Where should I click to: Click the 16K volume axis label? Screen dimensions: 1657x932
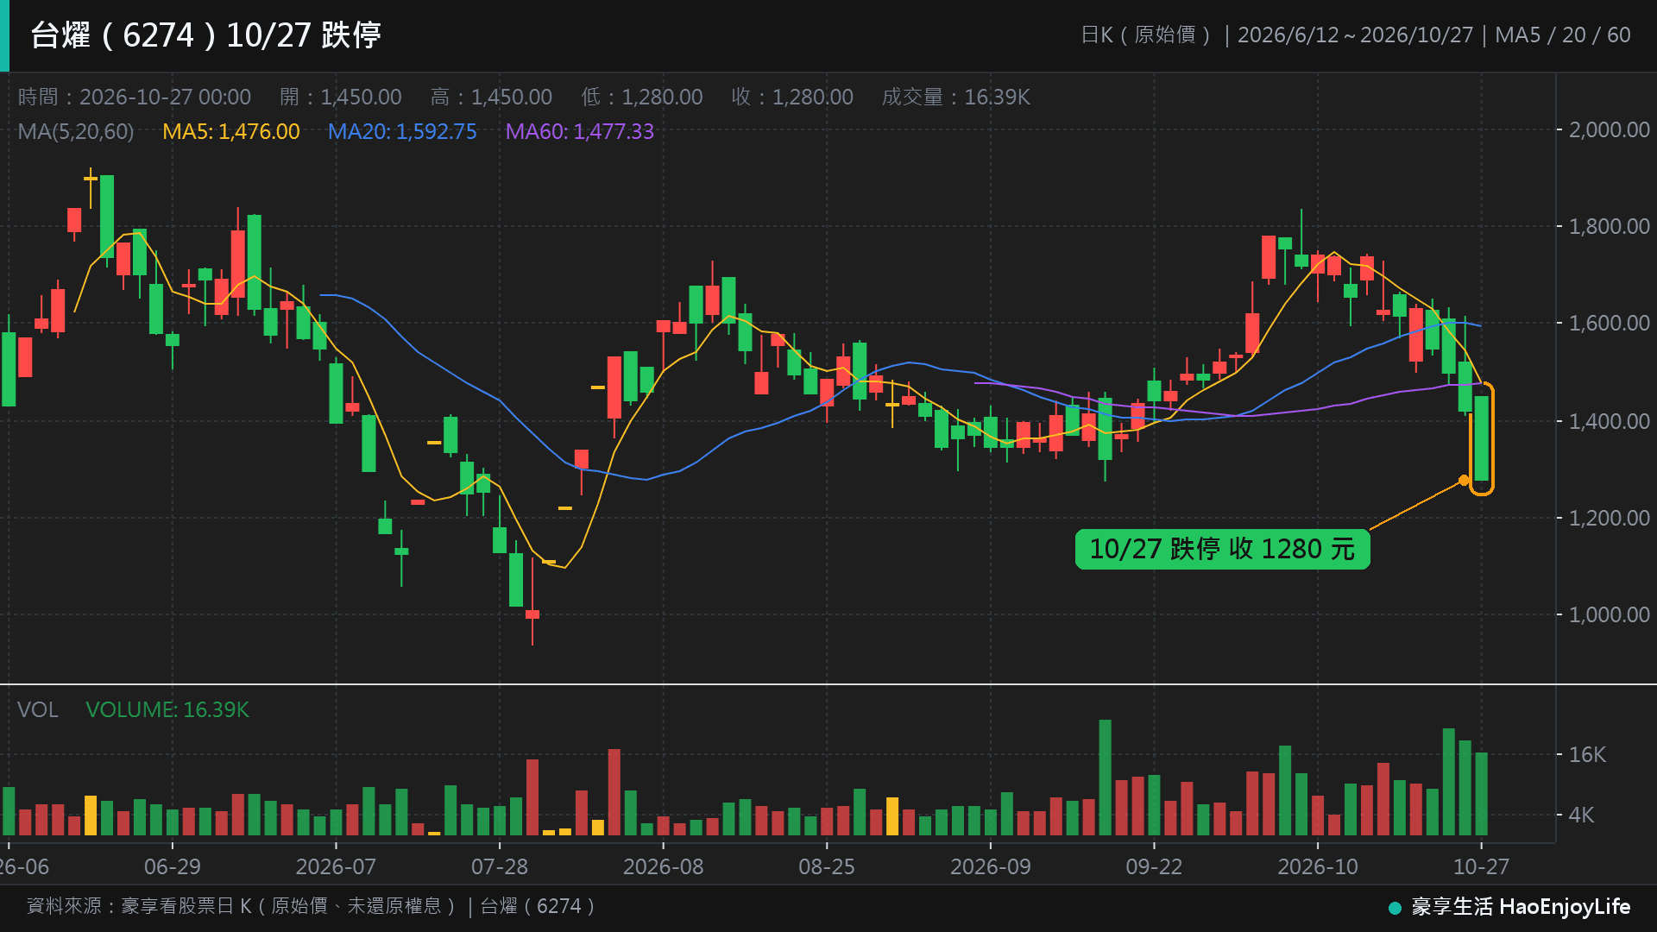(x=1587, y=754)
